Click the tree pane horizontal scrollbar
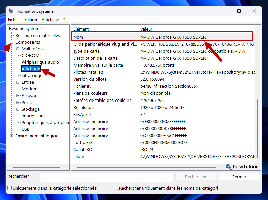268x200 pixels. tap(37, 167)
